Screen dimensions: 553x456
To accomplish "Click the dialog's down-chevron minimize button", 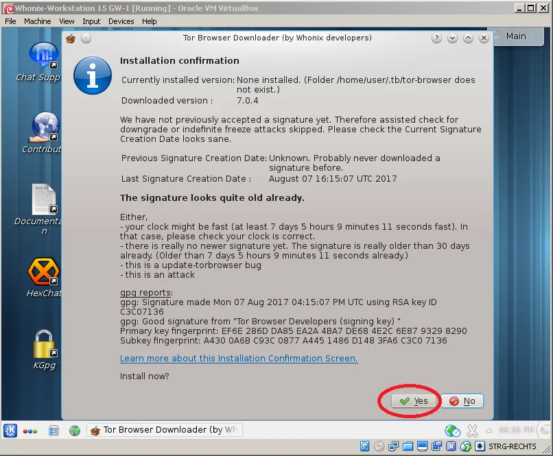I will click(453, 38).
